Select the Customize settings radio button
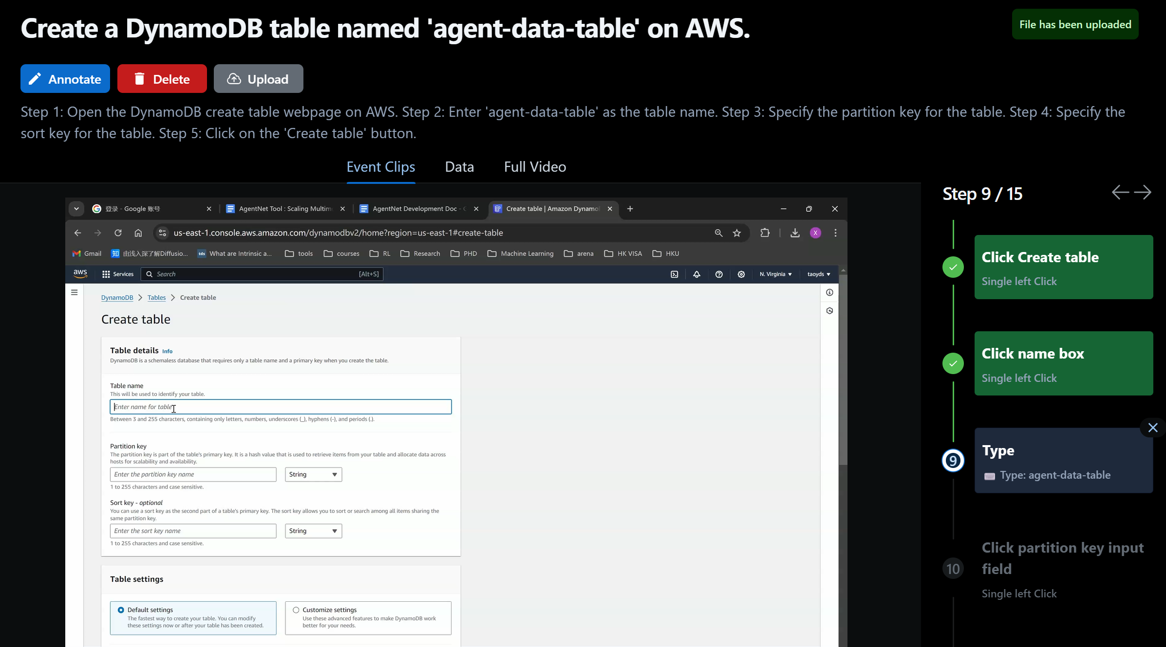This screenshot has width=1166, height=647. pos(296,610)
